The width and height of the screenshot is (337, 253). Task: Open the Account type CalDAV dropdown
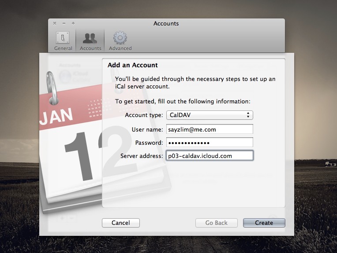[210, 115]
